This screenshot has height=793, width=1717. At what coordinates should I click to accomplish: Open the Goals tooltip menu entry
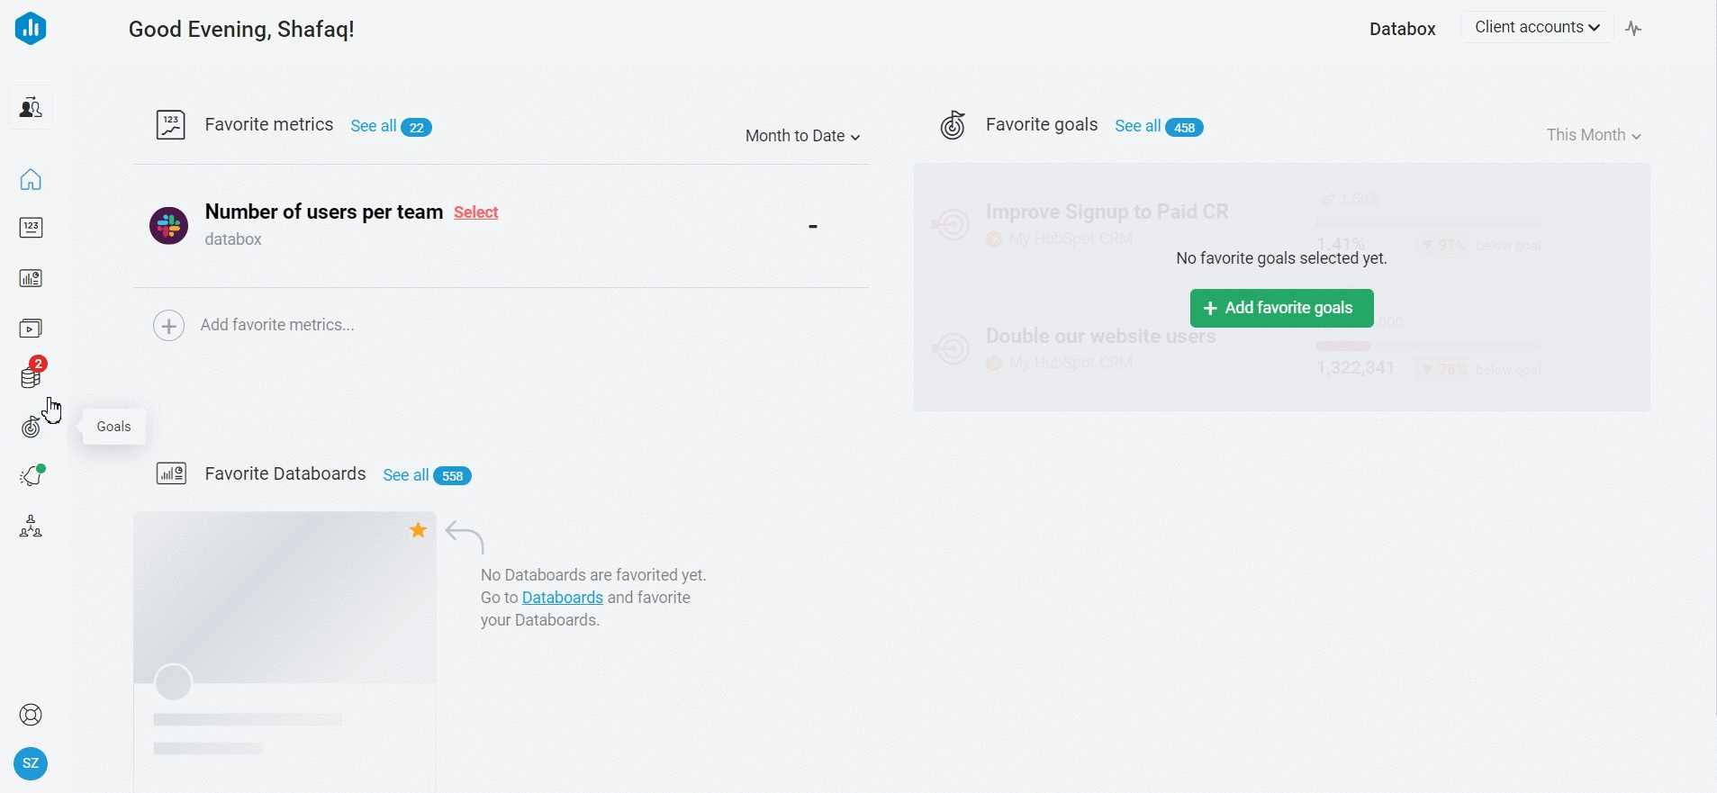(x=113, y=426)
